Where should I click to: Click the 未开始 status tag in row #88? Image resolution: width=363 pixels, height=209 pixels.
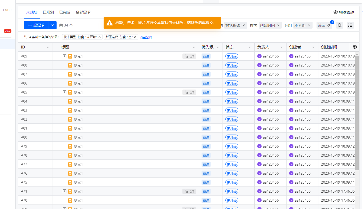tap(232, 65)
